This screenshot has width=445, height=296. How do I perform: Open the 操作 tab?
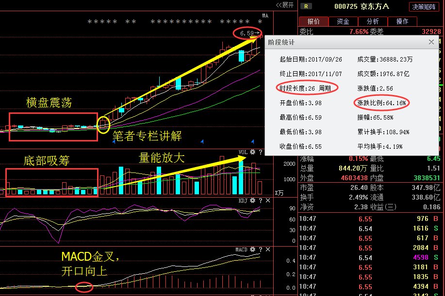click(403, 21)
